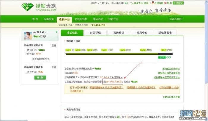Open the 韩小希 profile avatar photo
The height and width of the screenshot is (121, 208).
pos(28,36)
